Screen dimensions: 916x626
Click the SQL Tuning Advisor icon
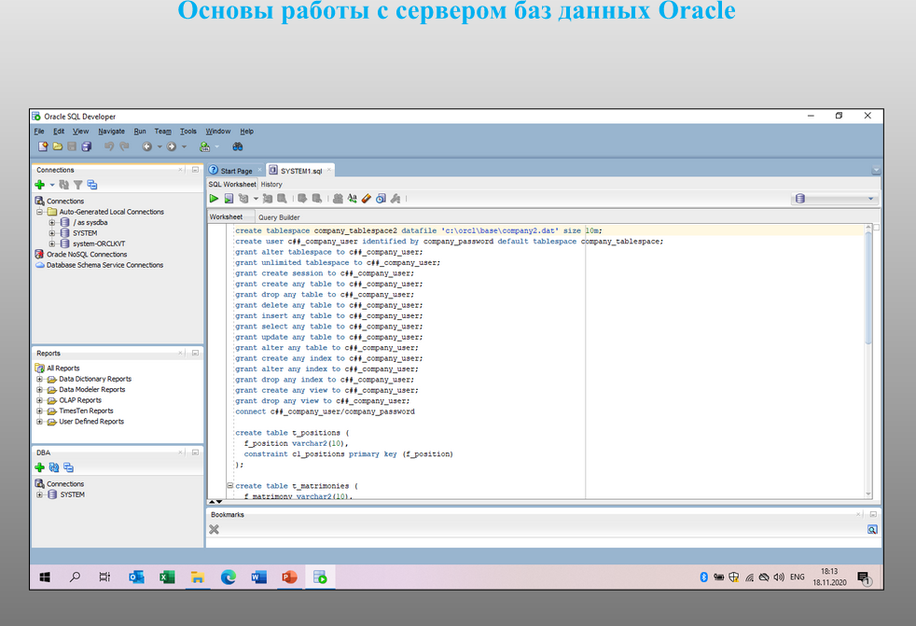[282, 199]
